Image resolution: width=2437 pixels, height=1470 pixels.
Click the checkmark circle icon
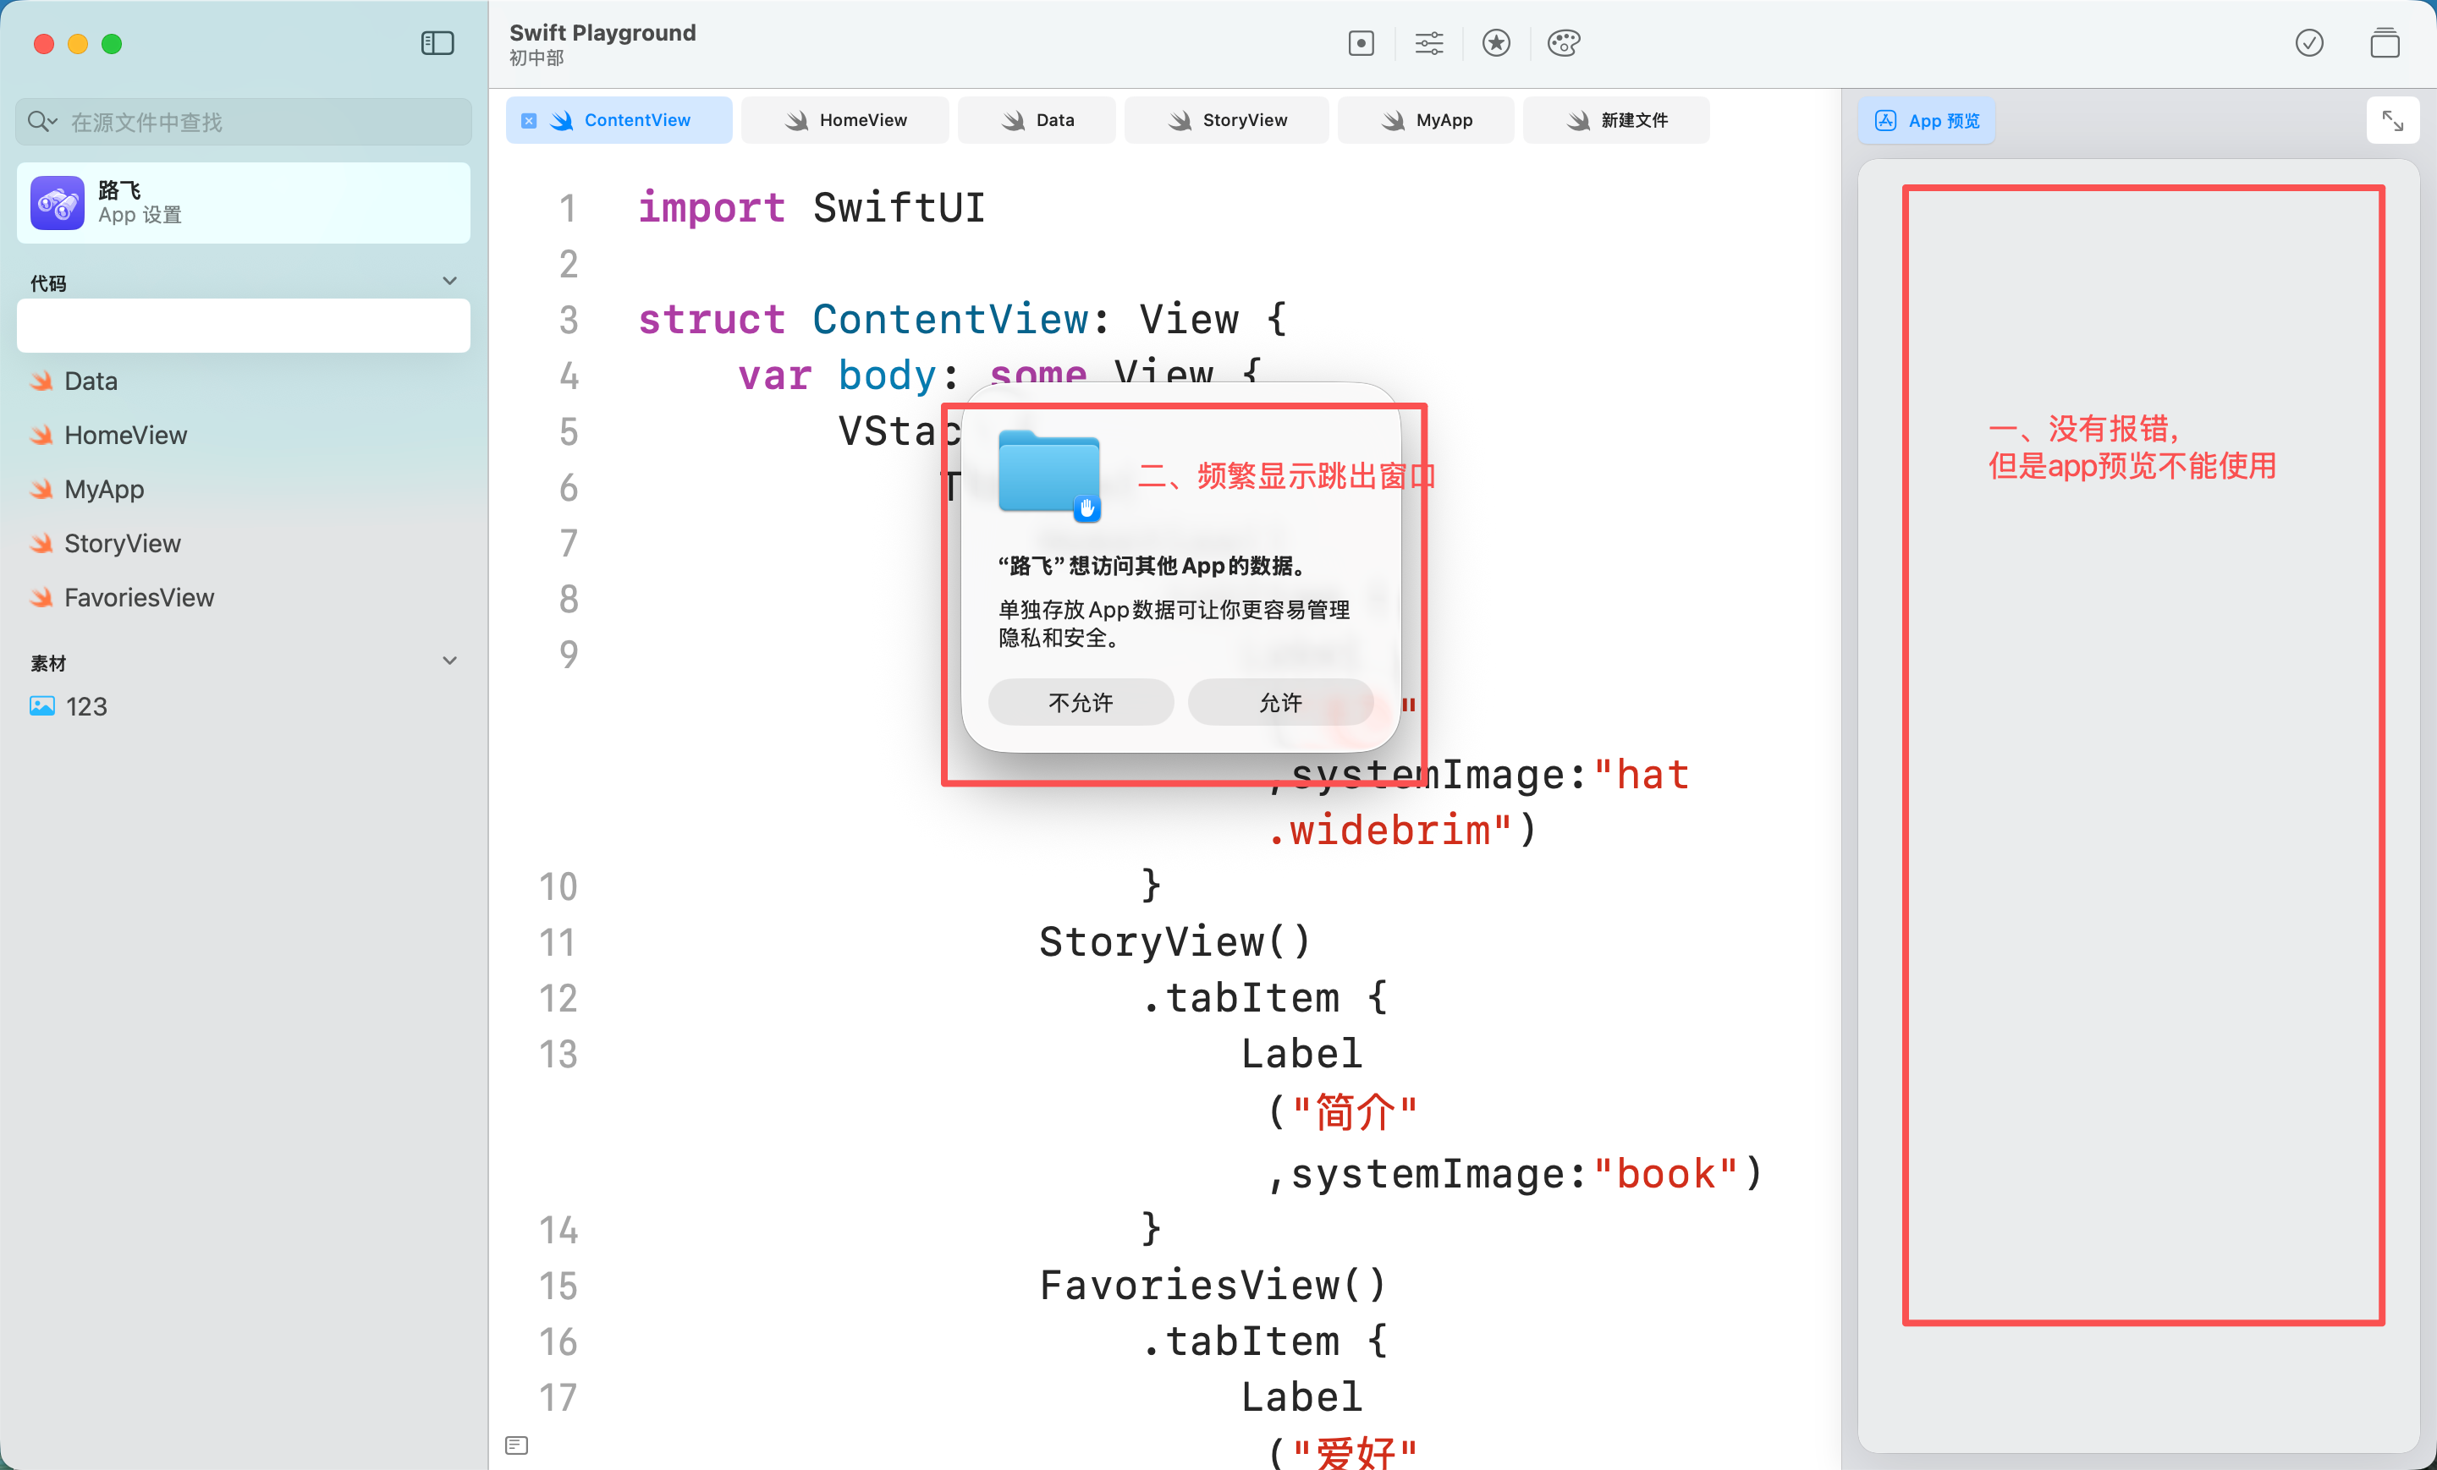click(x=2308, y=42)
